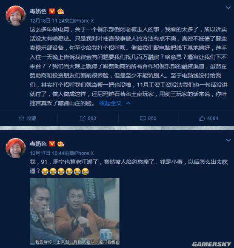Open the second post's top-right chevron menu

pos(228,140)
